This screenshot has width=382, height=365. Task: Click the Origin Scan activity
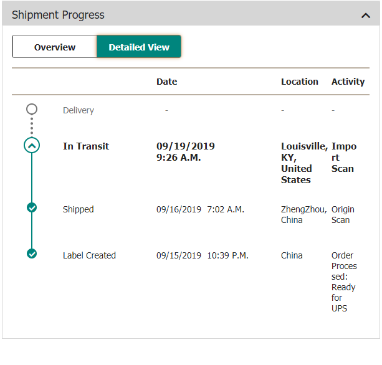pyautogui.click(x=343, y=214)
